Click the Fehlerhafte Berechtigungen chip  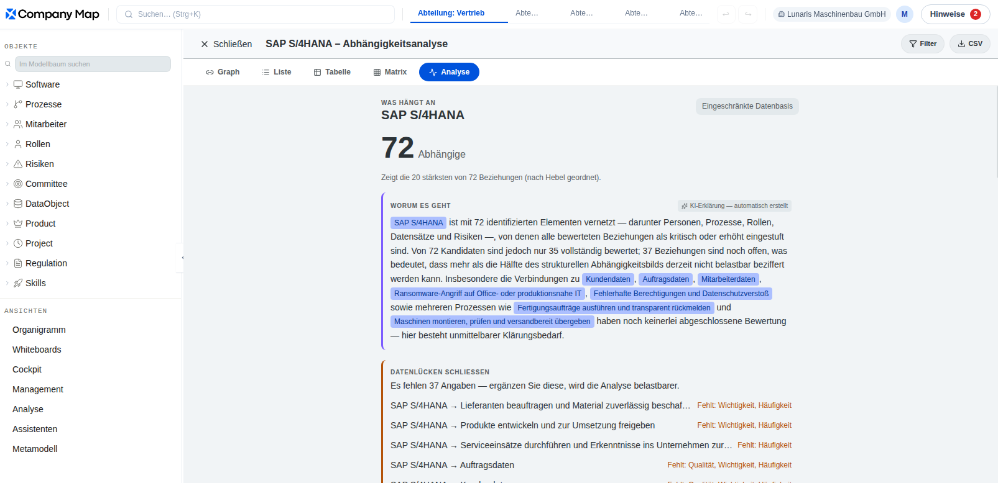point(681,294)
